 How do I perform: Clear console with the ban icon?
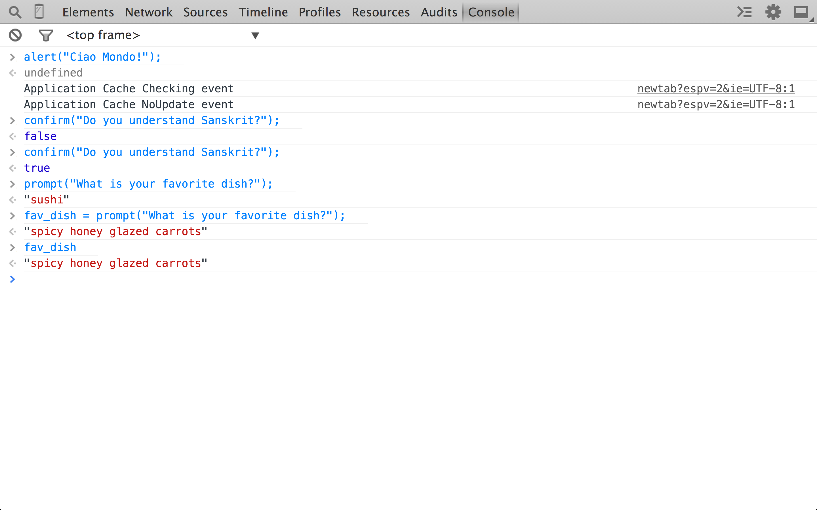[x=15, y=35]
